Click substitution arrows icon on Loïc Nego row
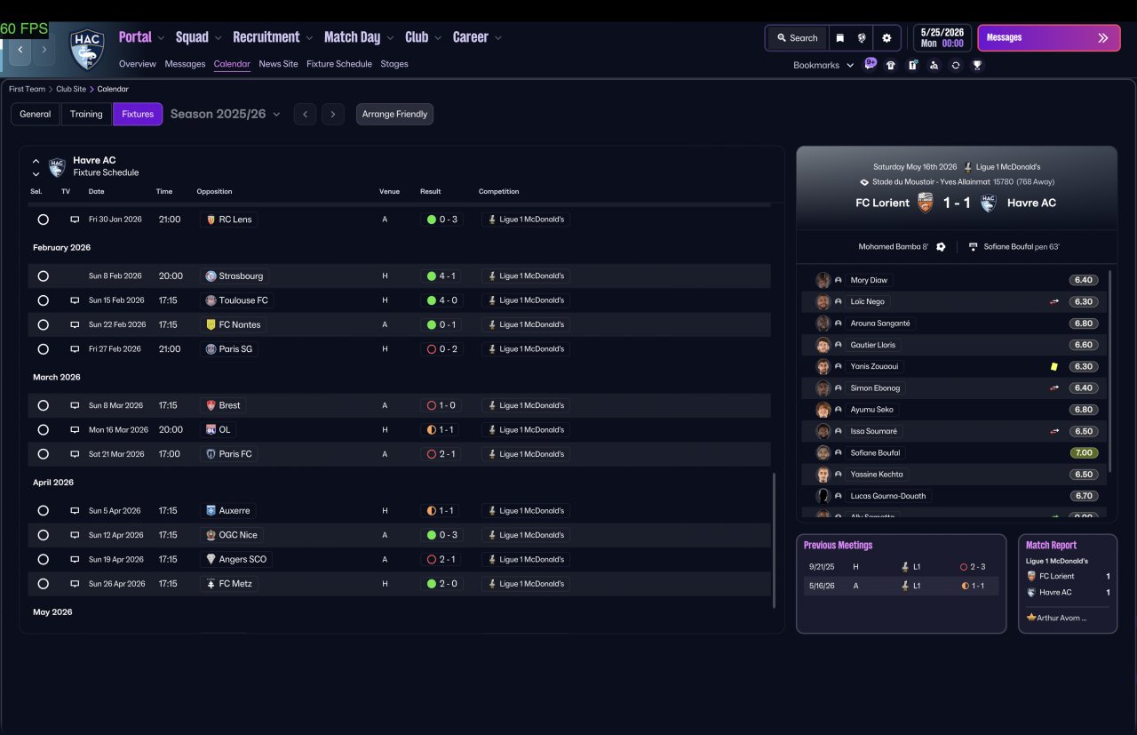The height and width of the screenshot is (735, 1137). (x=1054, y=302)
